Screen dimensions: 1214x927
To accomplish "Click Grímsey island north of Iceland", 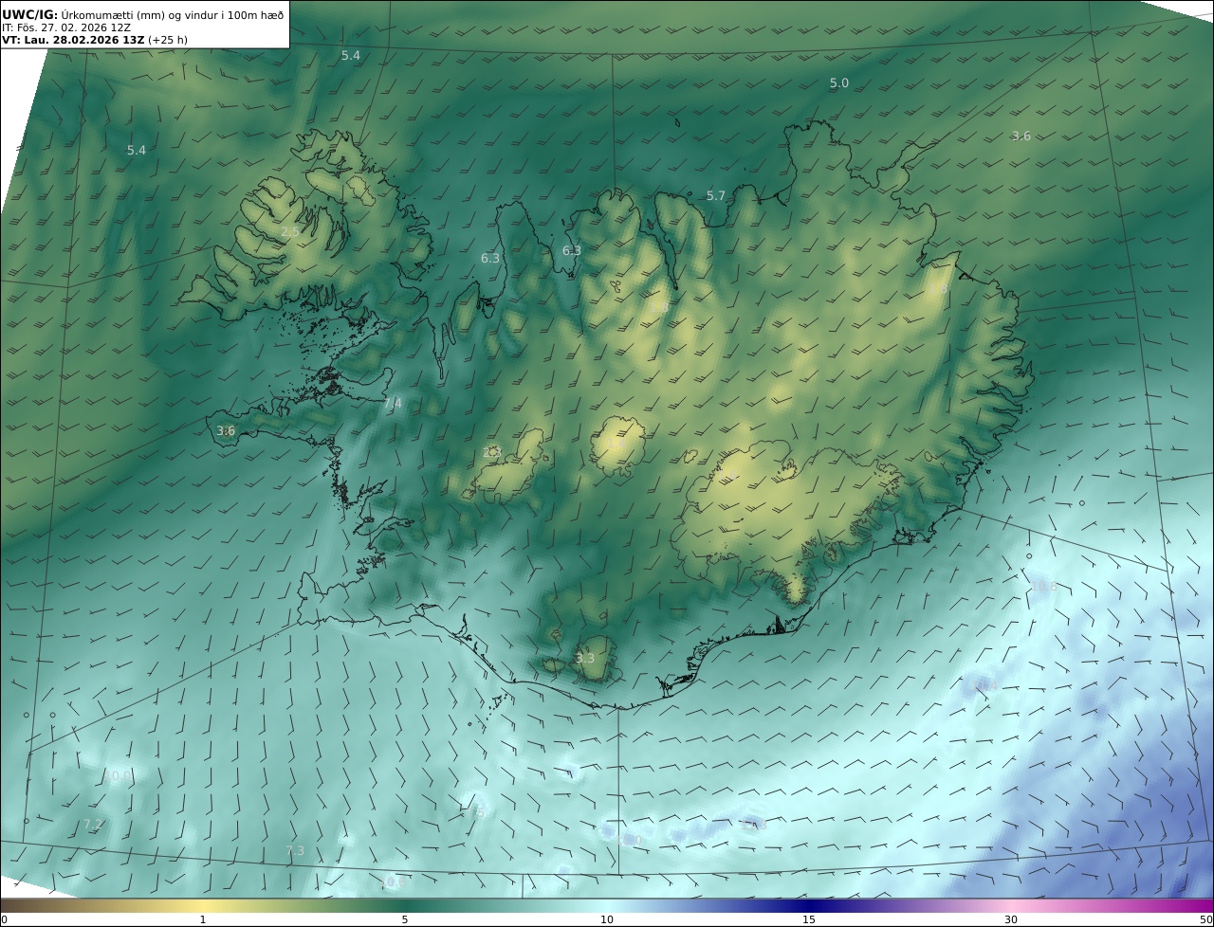I will tap(678, 121).
